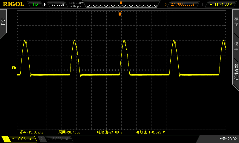Select channel 2 label at bottom

41,139
